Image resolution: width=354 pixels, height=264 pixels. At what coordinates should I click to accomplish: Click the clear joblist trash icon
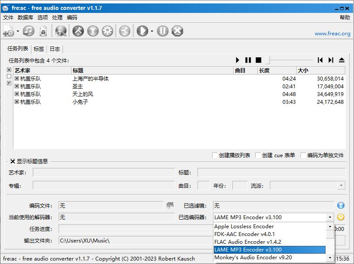(43, 31)
